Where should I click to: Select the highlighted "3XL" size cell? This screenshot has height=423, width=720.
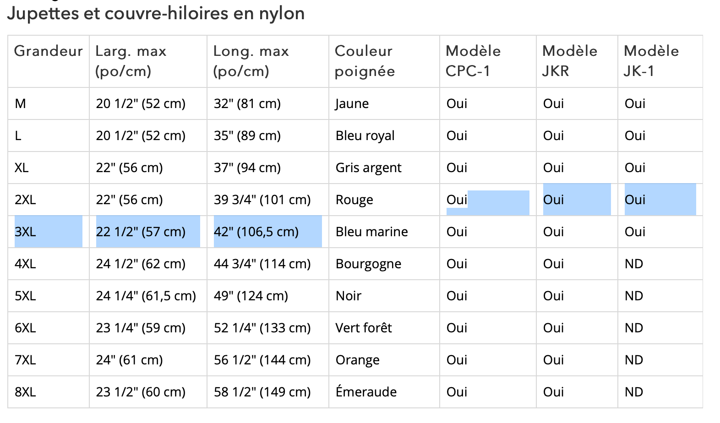[25, 232]
